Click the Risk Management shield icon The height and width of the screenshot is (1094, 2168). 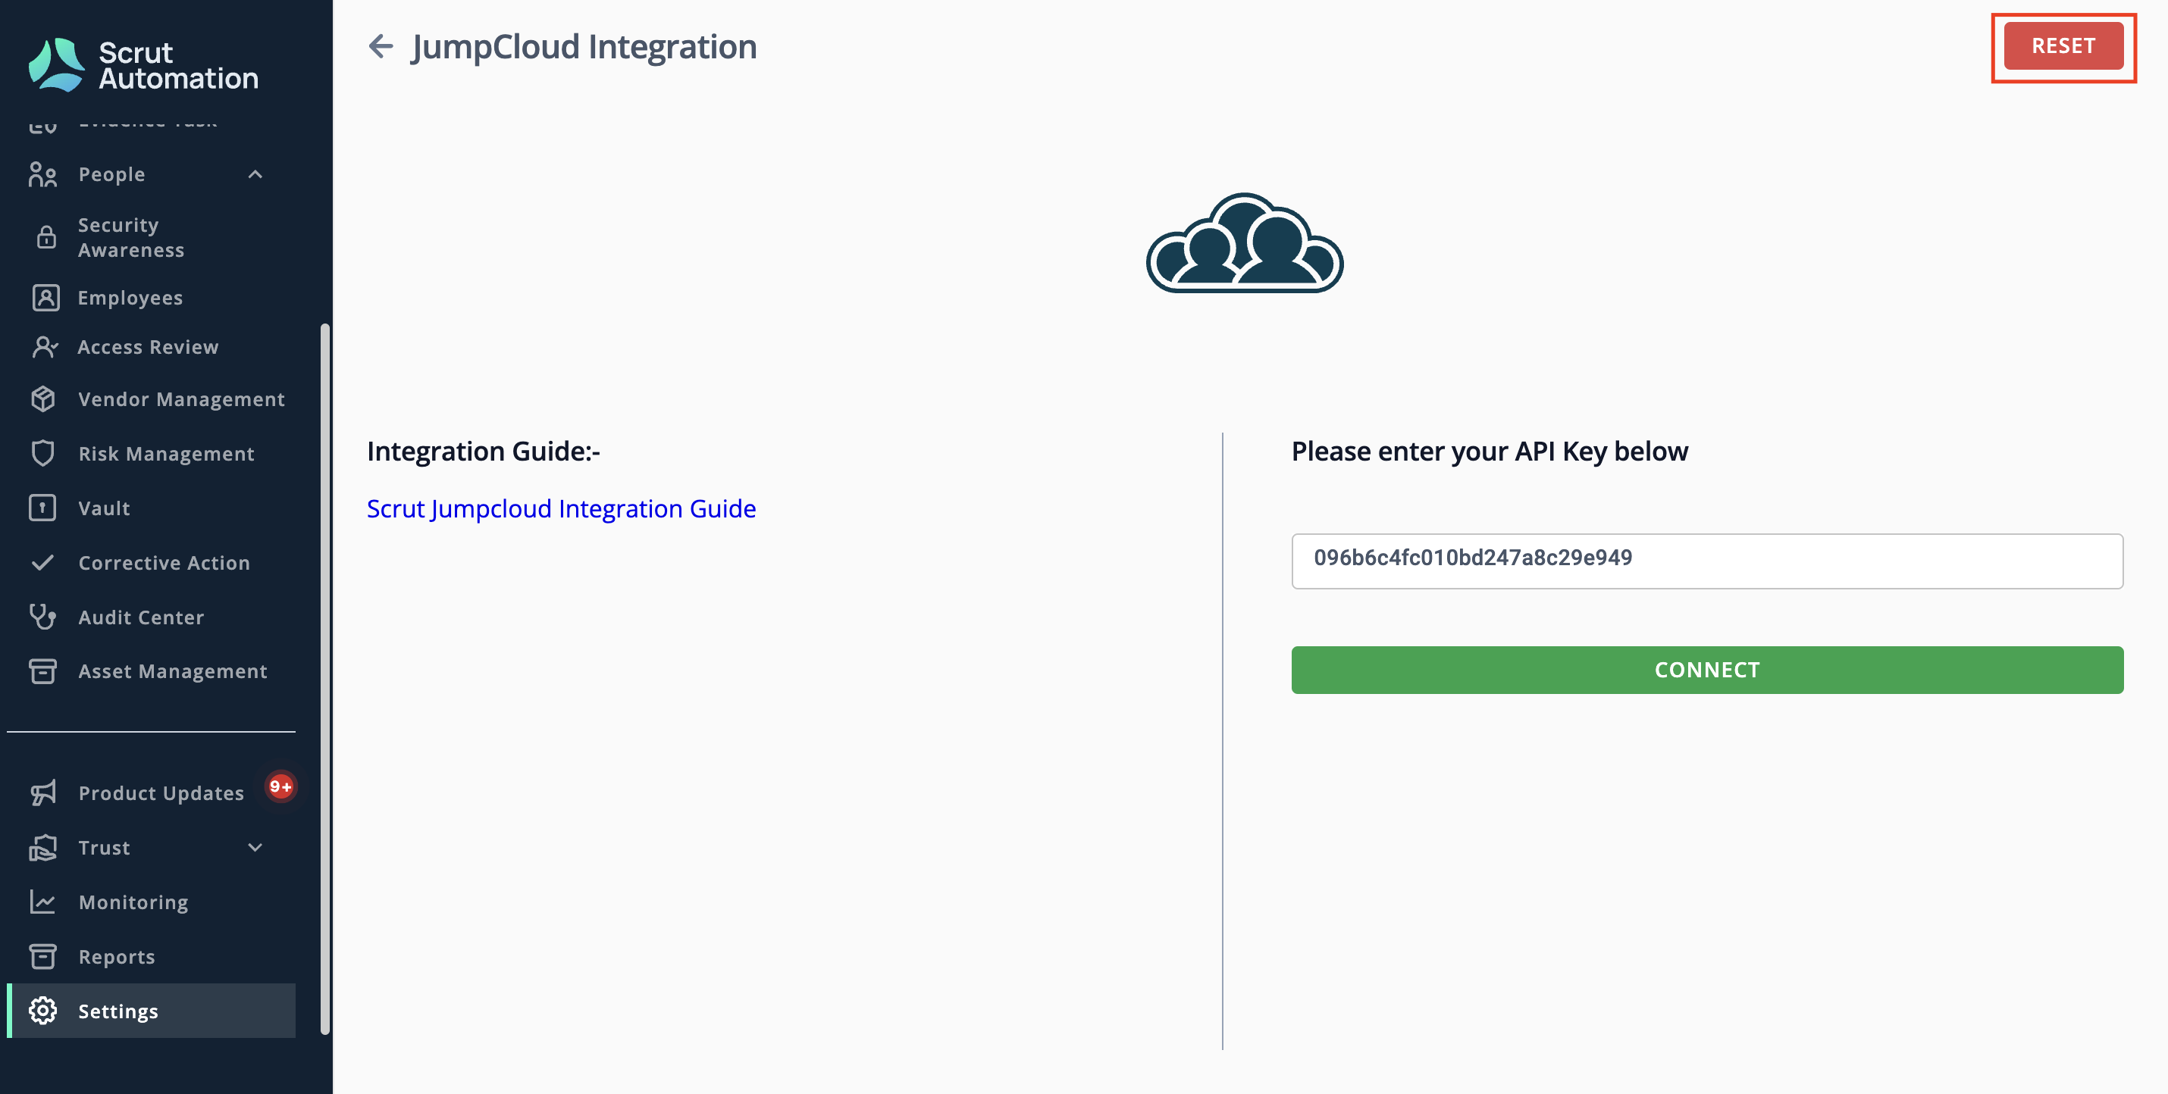43,453
